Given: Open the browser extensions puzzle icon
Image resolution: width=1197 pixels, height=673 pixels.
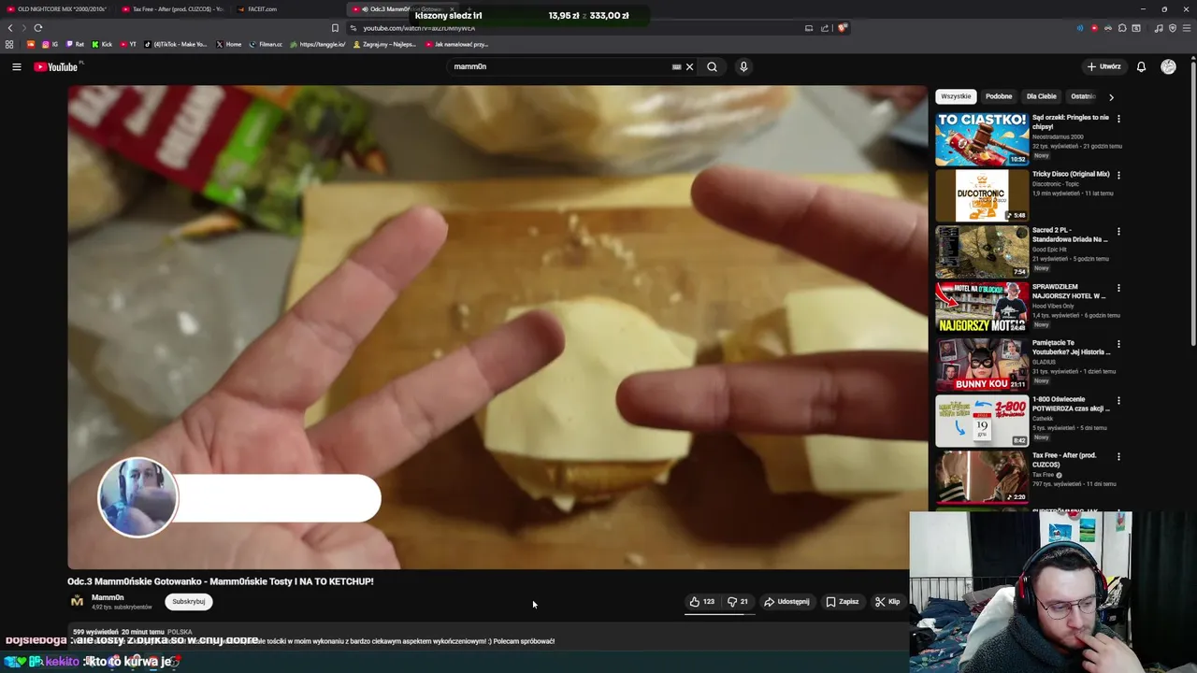Looking at the screenshot, I should [x=1122, y=28].
